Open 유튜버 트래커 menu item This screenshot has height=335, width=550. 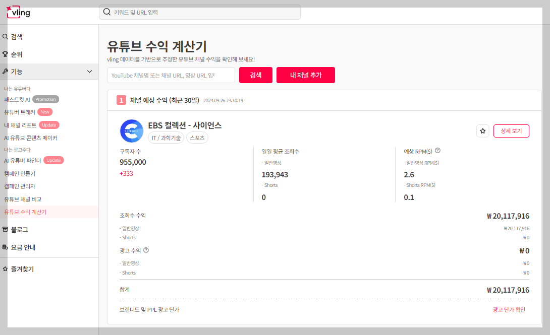[x=19, y=112]
